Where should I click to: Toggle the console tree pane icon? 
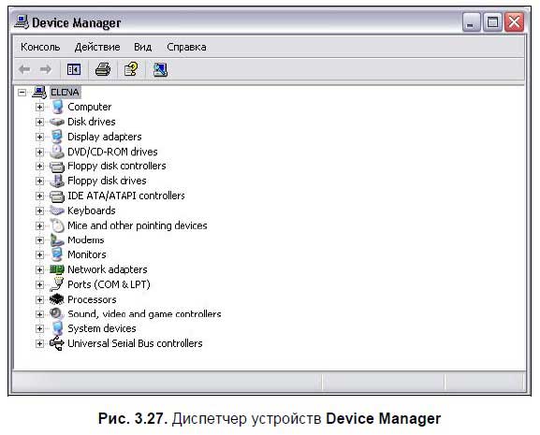[74, 69]
